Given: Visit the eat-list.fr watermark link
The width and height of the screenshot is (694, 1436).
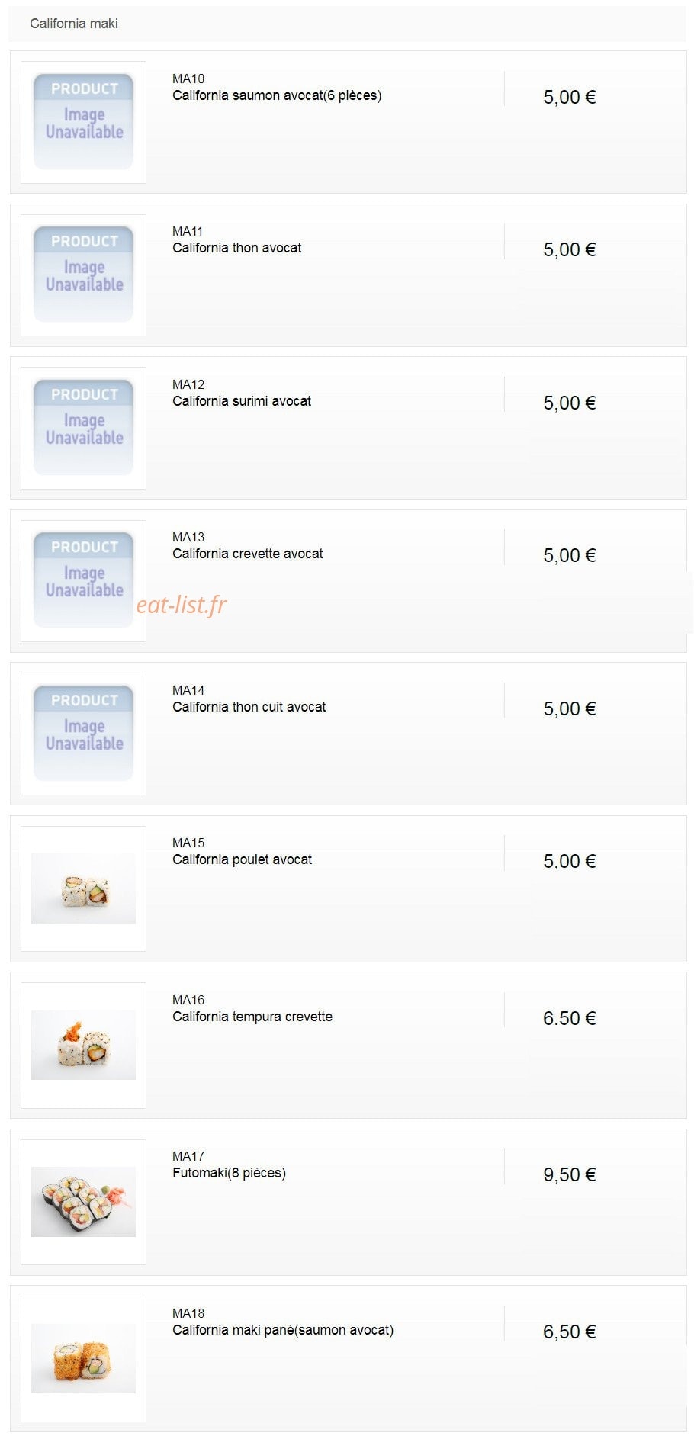Looking at the screenshot, I should [x=182, y=605].
